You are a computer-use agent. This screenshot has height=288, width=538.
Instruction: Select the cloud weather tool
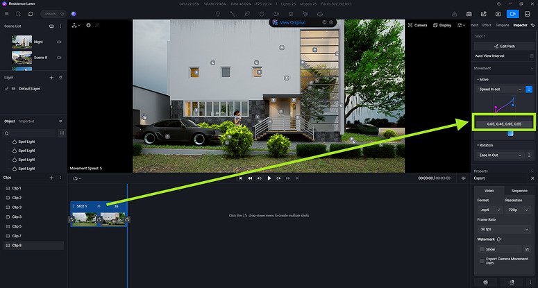(x=320, y=14)
